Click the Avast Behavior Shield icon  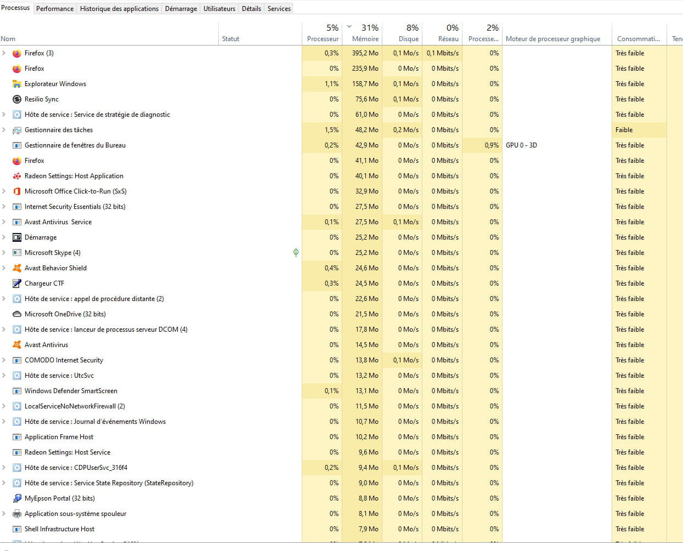pos(17,268)
